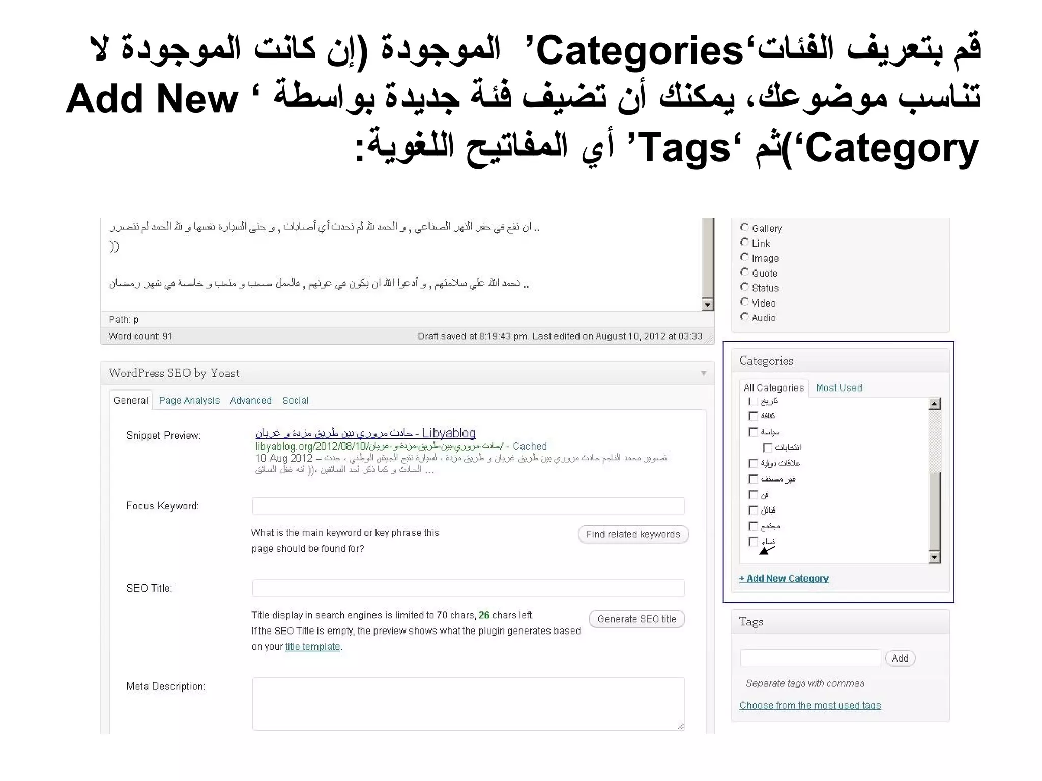1042x781 pixels.
Task: Click the 'Separate tags with commas' hint
Action: [x=805, y=683]
